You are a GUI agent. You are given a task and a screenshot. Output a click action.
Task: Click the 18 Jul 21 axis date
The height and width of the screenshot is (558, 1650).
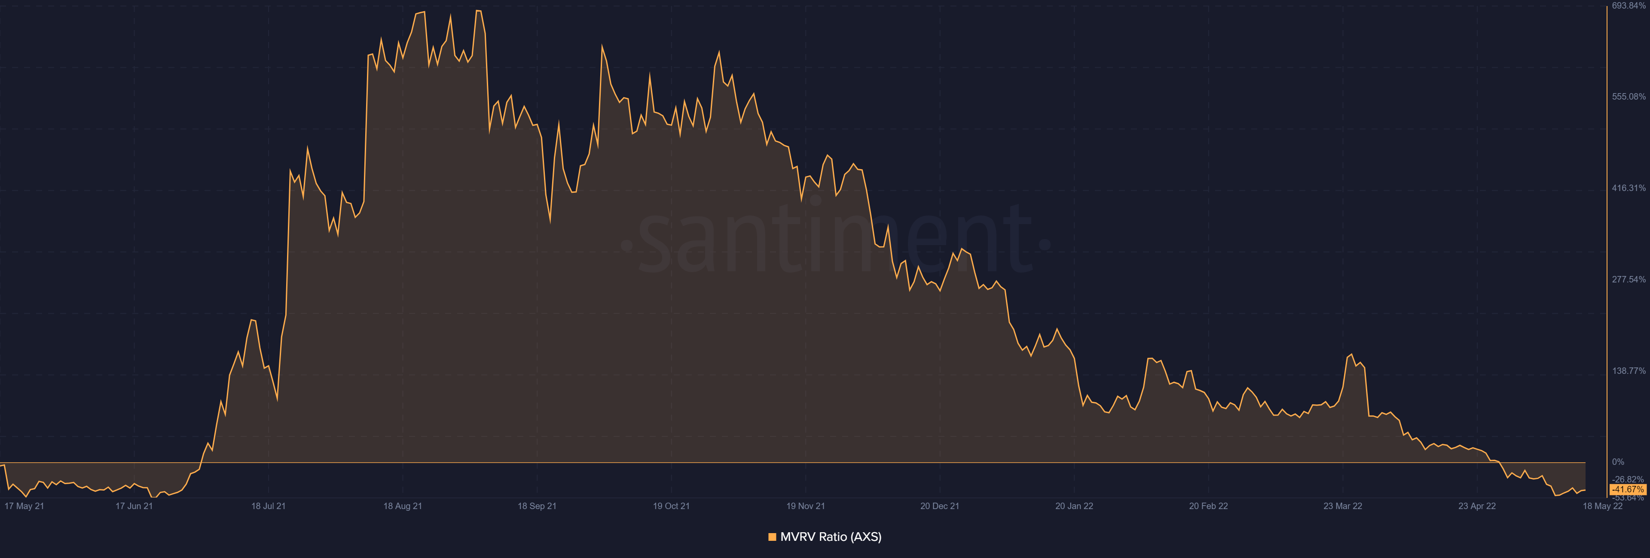click(x=269, y=506)
